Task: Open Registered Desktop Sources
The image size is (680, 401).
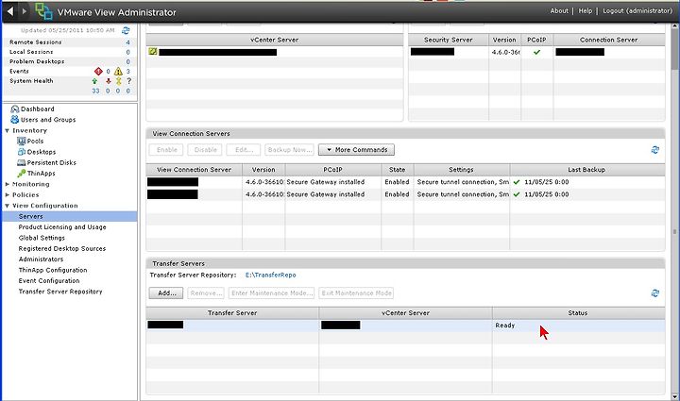Action: point(62,248)
